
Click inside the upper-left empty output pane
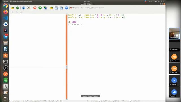37,40
